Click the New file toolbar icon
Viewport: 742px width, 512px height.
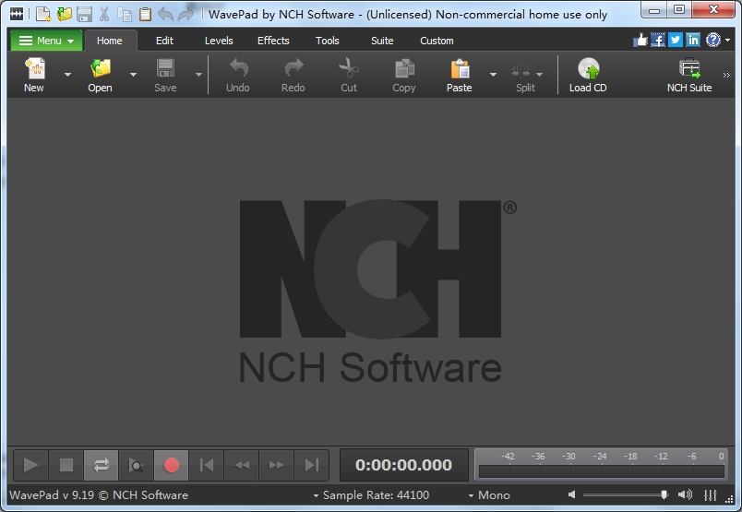(x=34, y=68)
